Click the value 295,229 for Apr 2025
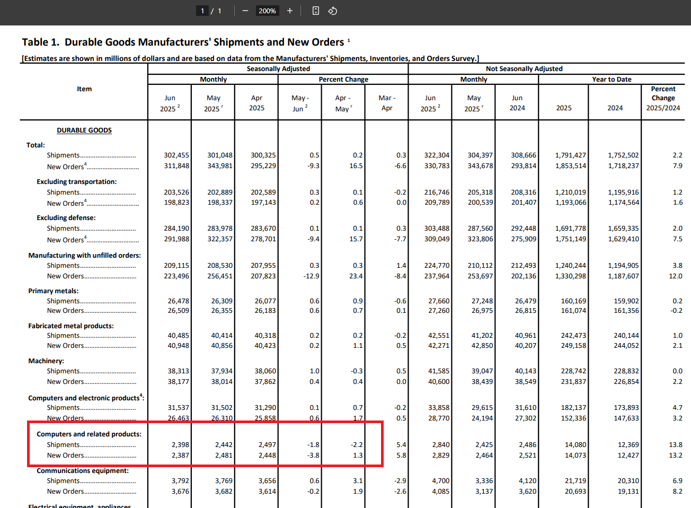The width and height of the screenshot is (691, 508). 263,166
